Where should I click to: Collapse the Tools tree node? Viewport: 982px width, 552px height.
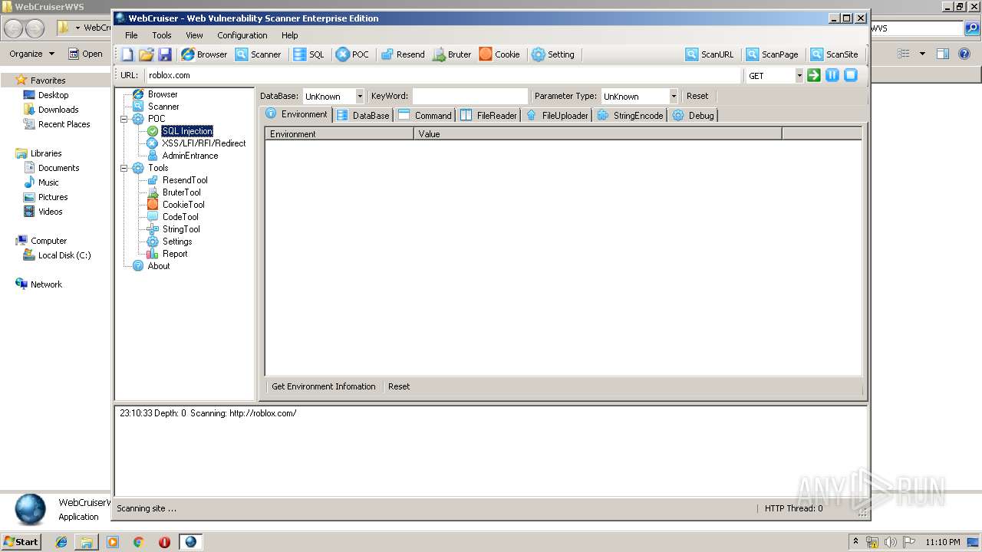click(x=124, y=168)
